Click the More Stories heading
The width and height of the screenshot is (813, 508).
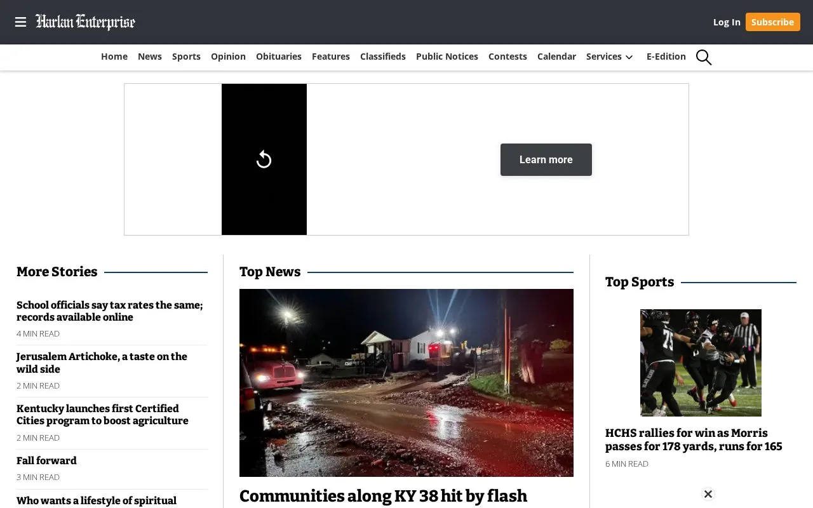coord(57,272)
